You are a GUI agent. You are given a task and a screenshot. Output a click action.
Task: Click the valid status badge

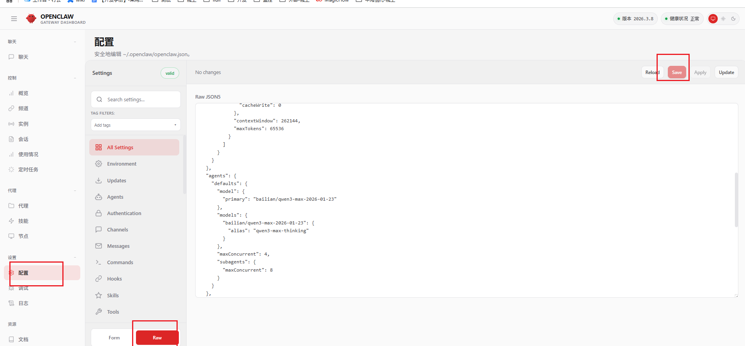[170, 73]
